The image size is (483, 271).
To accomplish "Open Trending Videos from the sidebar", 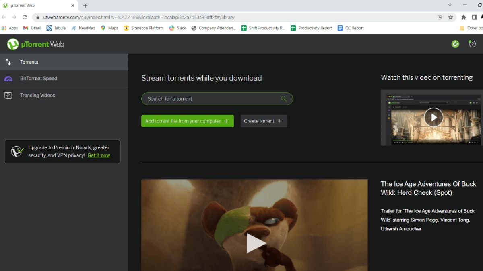I will click(x=37, y=95).
